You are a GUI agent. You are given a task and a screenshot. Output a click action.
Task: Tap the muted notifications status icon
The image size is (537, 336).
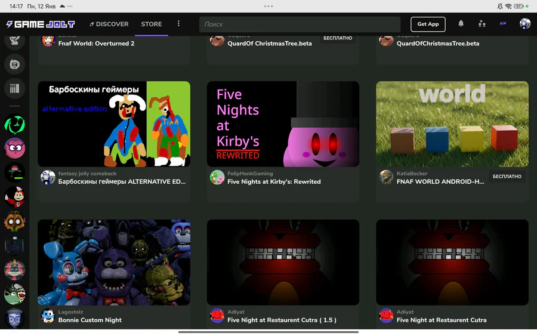[500, 6]
